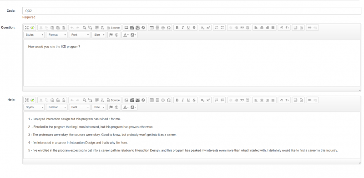This screenshot has width=364, height=178.
Task: Open the Font dropdown in Help editor
Action: pos(80,107)
